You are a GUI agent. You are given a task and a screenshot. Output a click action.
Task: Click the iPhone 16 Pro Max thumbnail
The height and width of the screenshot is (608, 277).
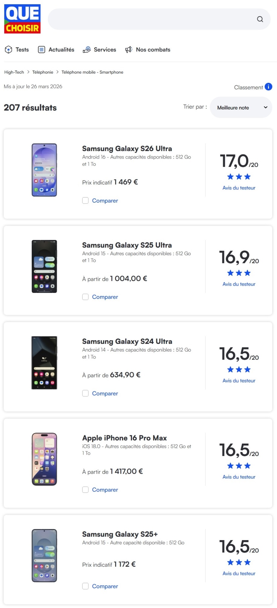coord(44,459)
